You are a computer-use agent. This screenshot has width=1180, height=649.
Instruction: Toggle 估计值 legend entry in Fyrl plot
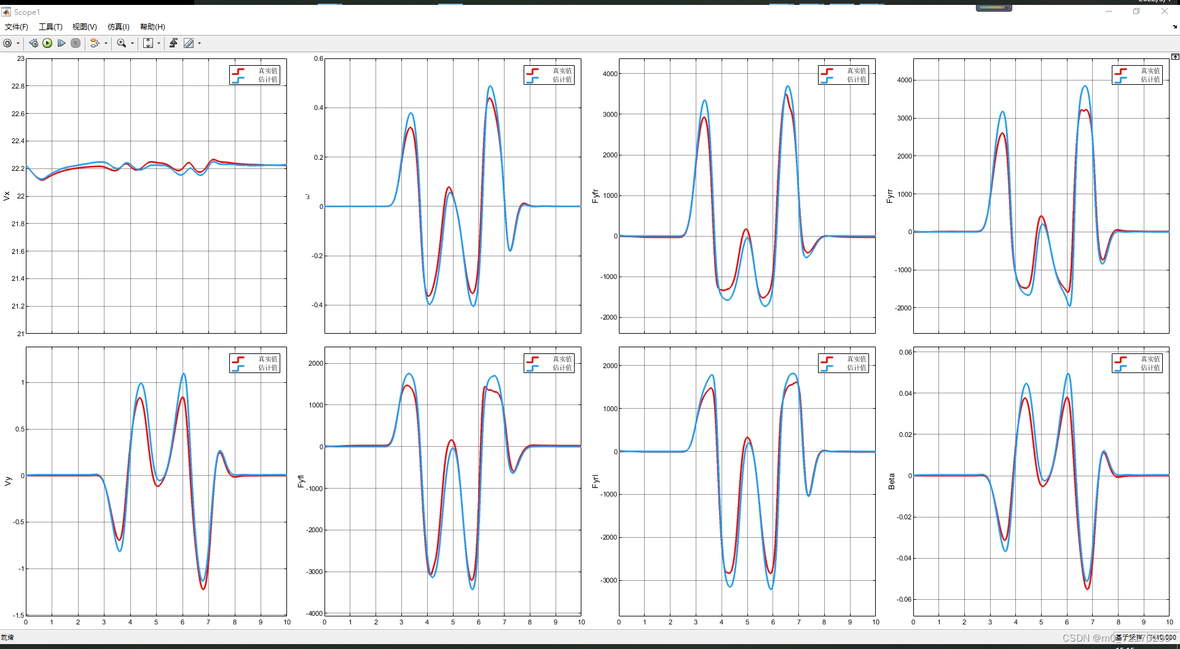point(857,368)
